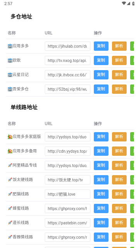This screenshot has width=139, height=248.
Task: Select the 欧歌 URL field
Action: click(68, 60)
